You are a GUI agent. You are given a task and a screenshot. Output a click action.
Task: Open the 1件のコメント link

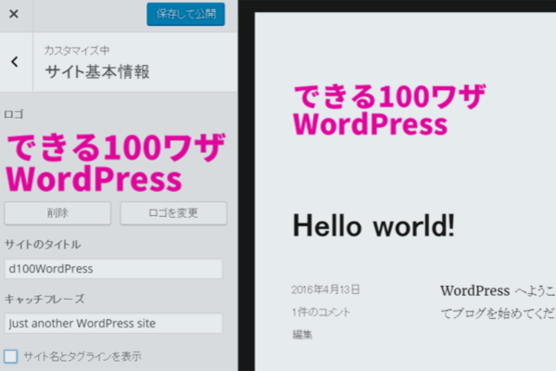(321, 312)
